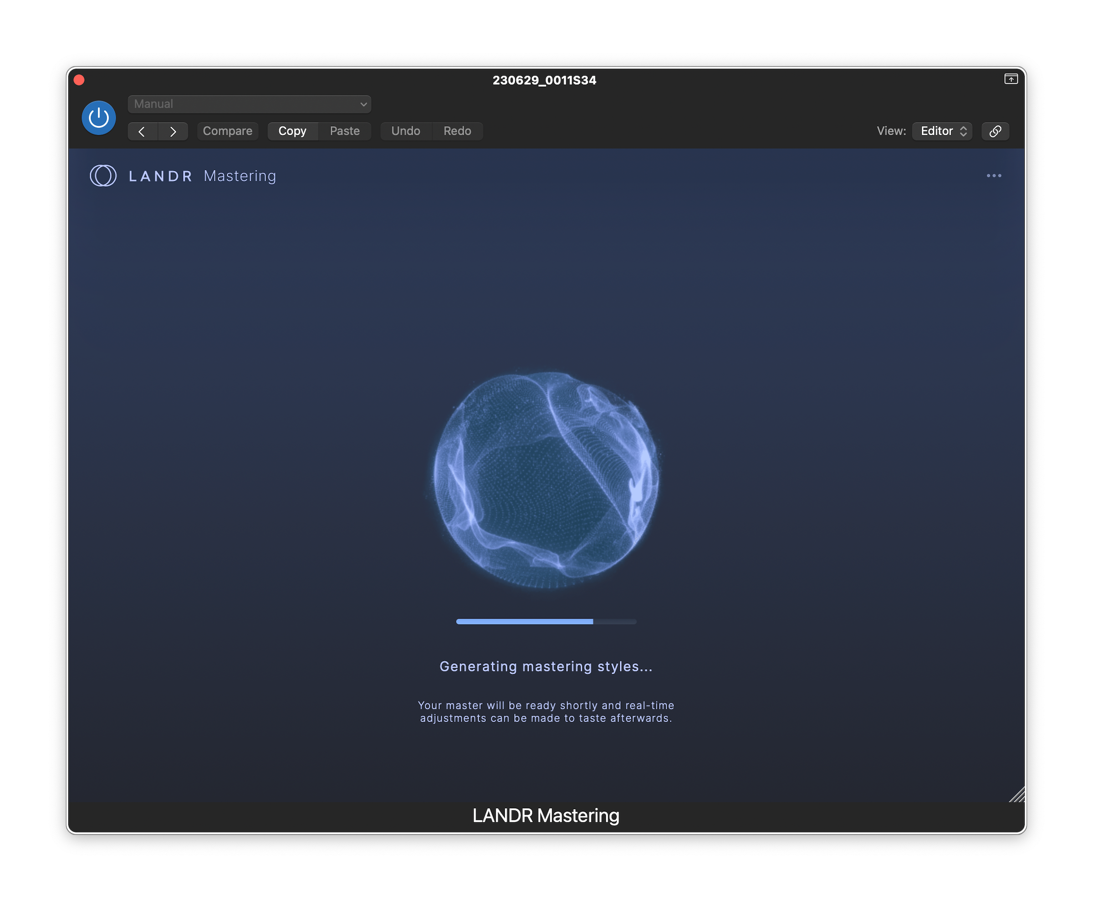Click the Manual dropdown chevron arrow
This screenshot has width=1093, height=901.
tap(363, 104)
